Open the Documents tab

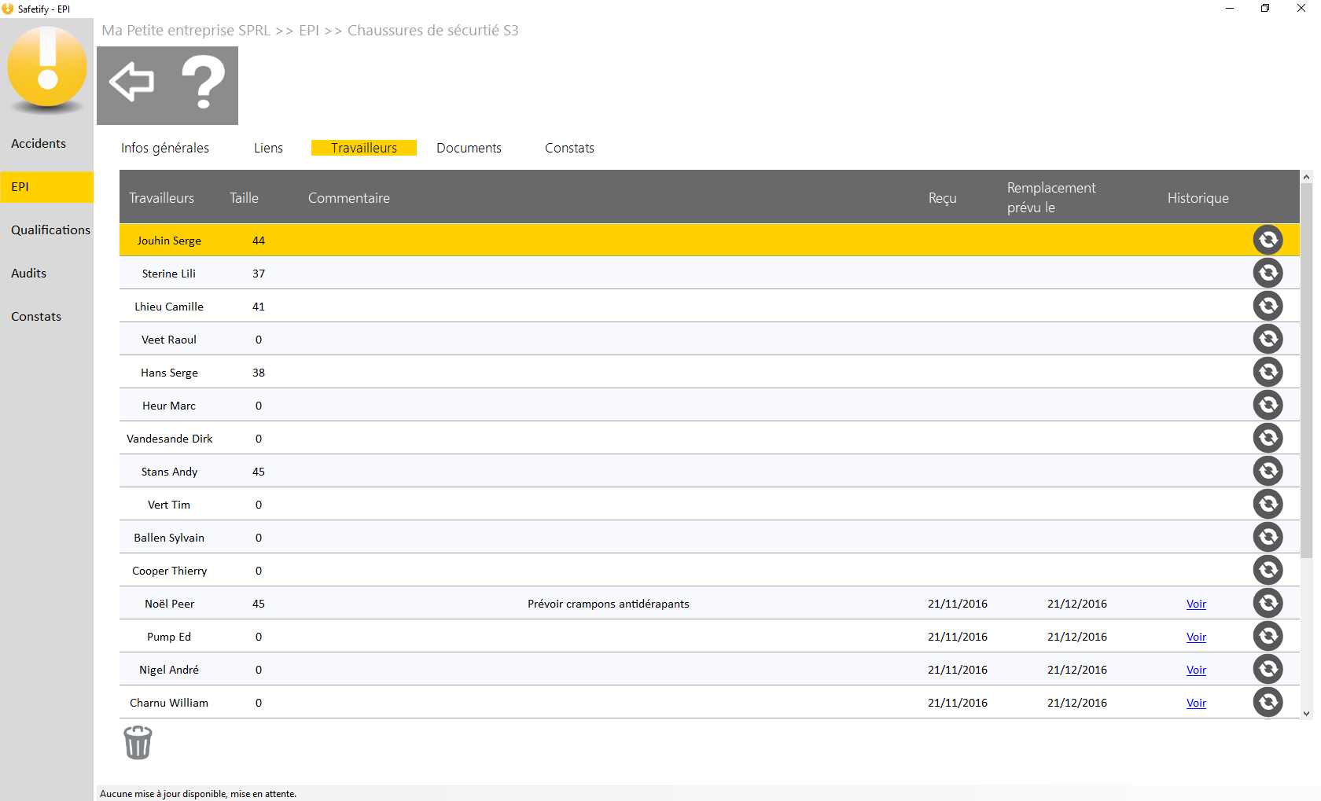tap(469, 148)
